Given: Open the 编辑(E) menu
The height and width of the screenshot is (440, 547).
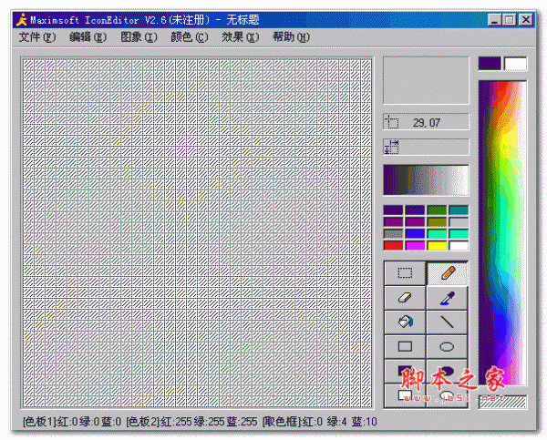Looking at the screenshot, I should pos(88,37).
